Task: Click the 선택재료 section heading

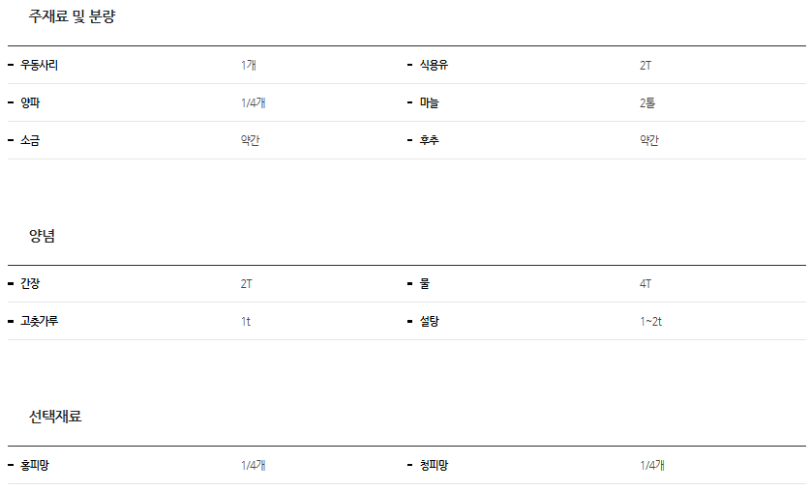Action: coord(55,417)
